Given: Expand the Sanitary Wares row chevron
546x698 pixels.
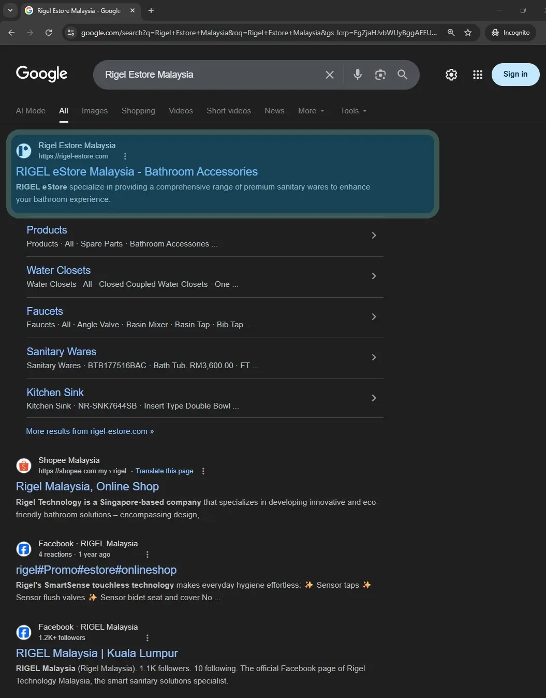Looking at the screenshot, I should pyautogui.click(x=374, y=357).
